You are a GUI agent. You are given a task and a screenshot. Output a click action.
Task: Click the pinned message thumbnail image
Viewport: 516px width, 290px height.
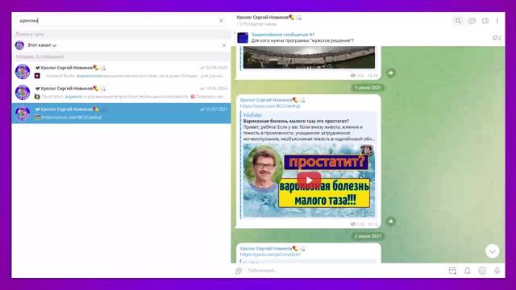[x=243, y=38]
